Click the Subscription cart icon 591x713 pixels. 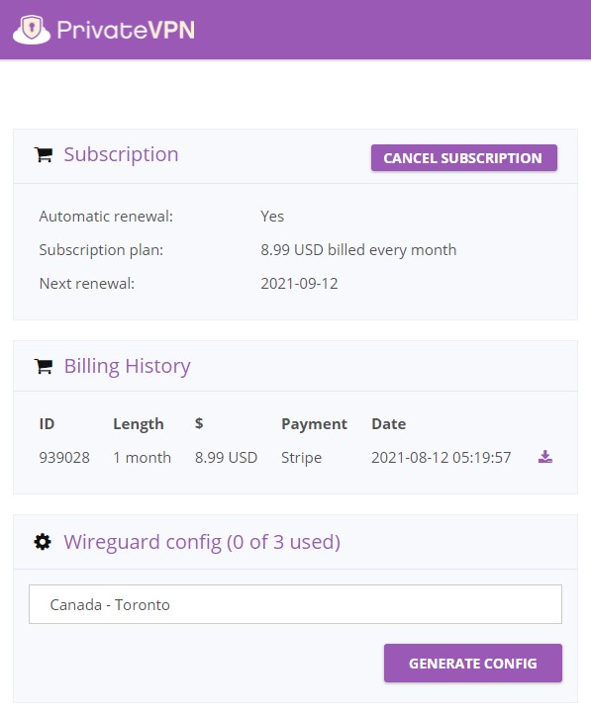44,155
